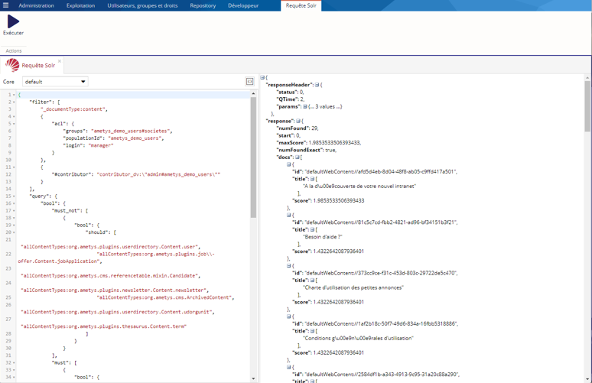Click the title "Besoin d'aide ?"
The height and width of the screenshot is (383, 592).
click(x=323, y=237)
